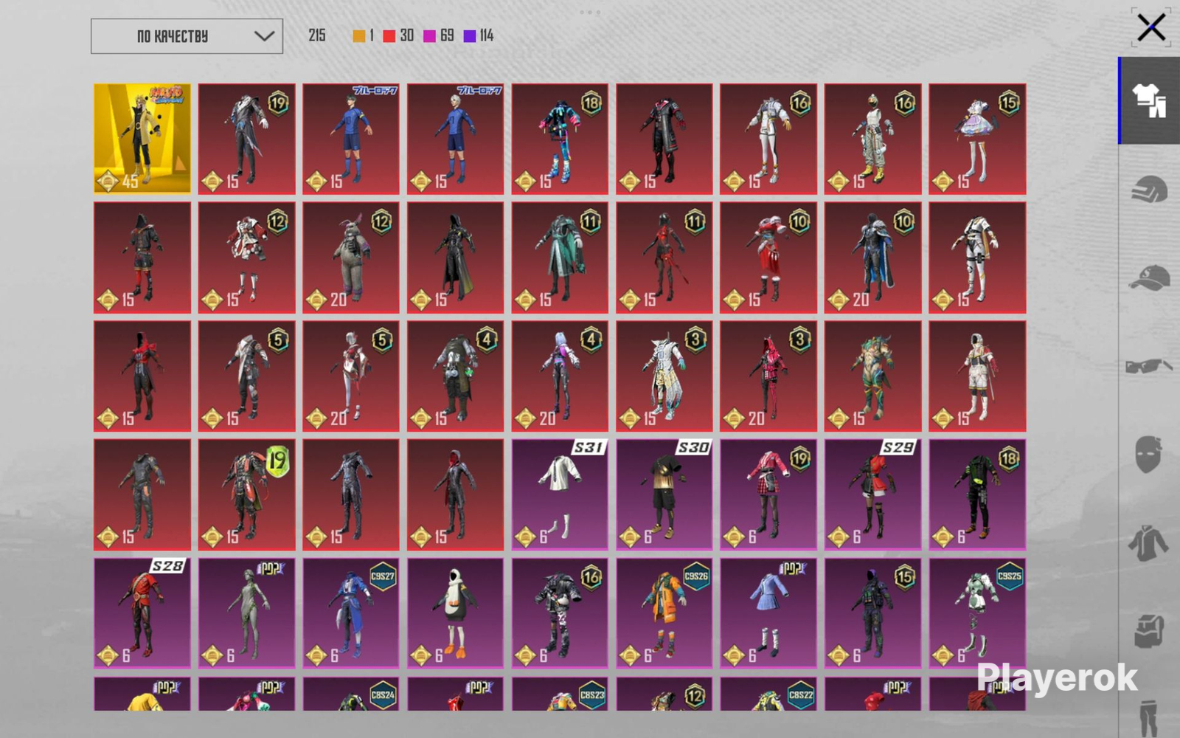The image size is (1180, 738).
Task: Select the partially visible C8S24 outfit
Action: [x=351, y=694]
